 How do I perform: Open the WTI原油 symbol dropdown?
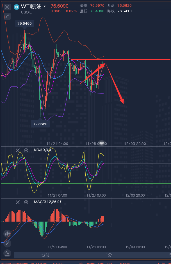point(45,6)
